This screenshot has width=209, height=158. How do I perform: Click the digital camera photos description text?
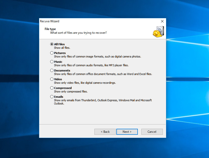(97, 56)
